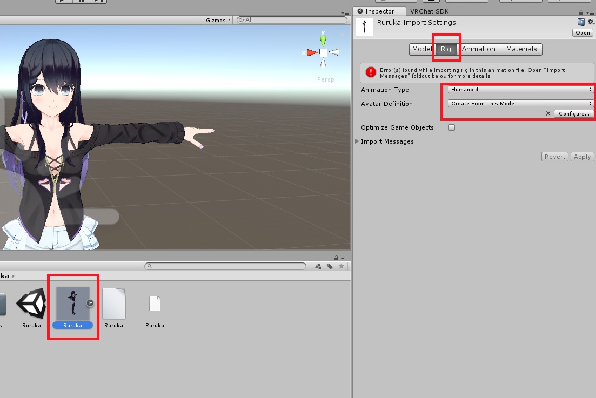Open the Project window pane options menu
This screenshot has height=398, width=596.
point(345,259)
